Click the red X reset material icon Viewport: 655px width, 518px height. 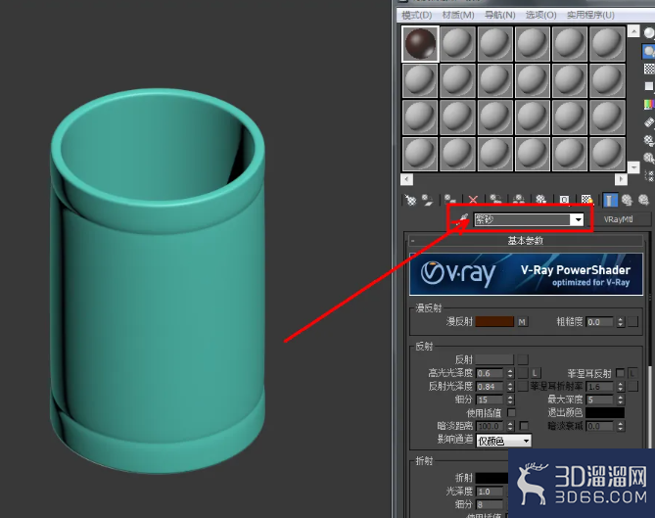tap(473, 200)
